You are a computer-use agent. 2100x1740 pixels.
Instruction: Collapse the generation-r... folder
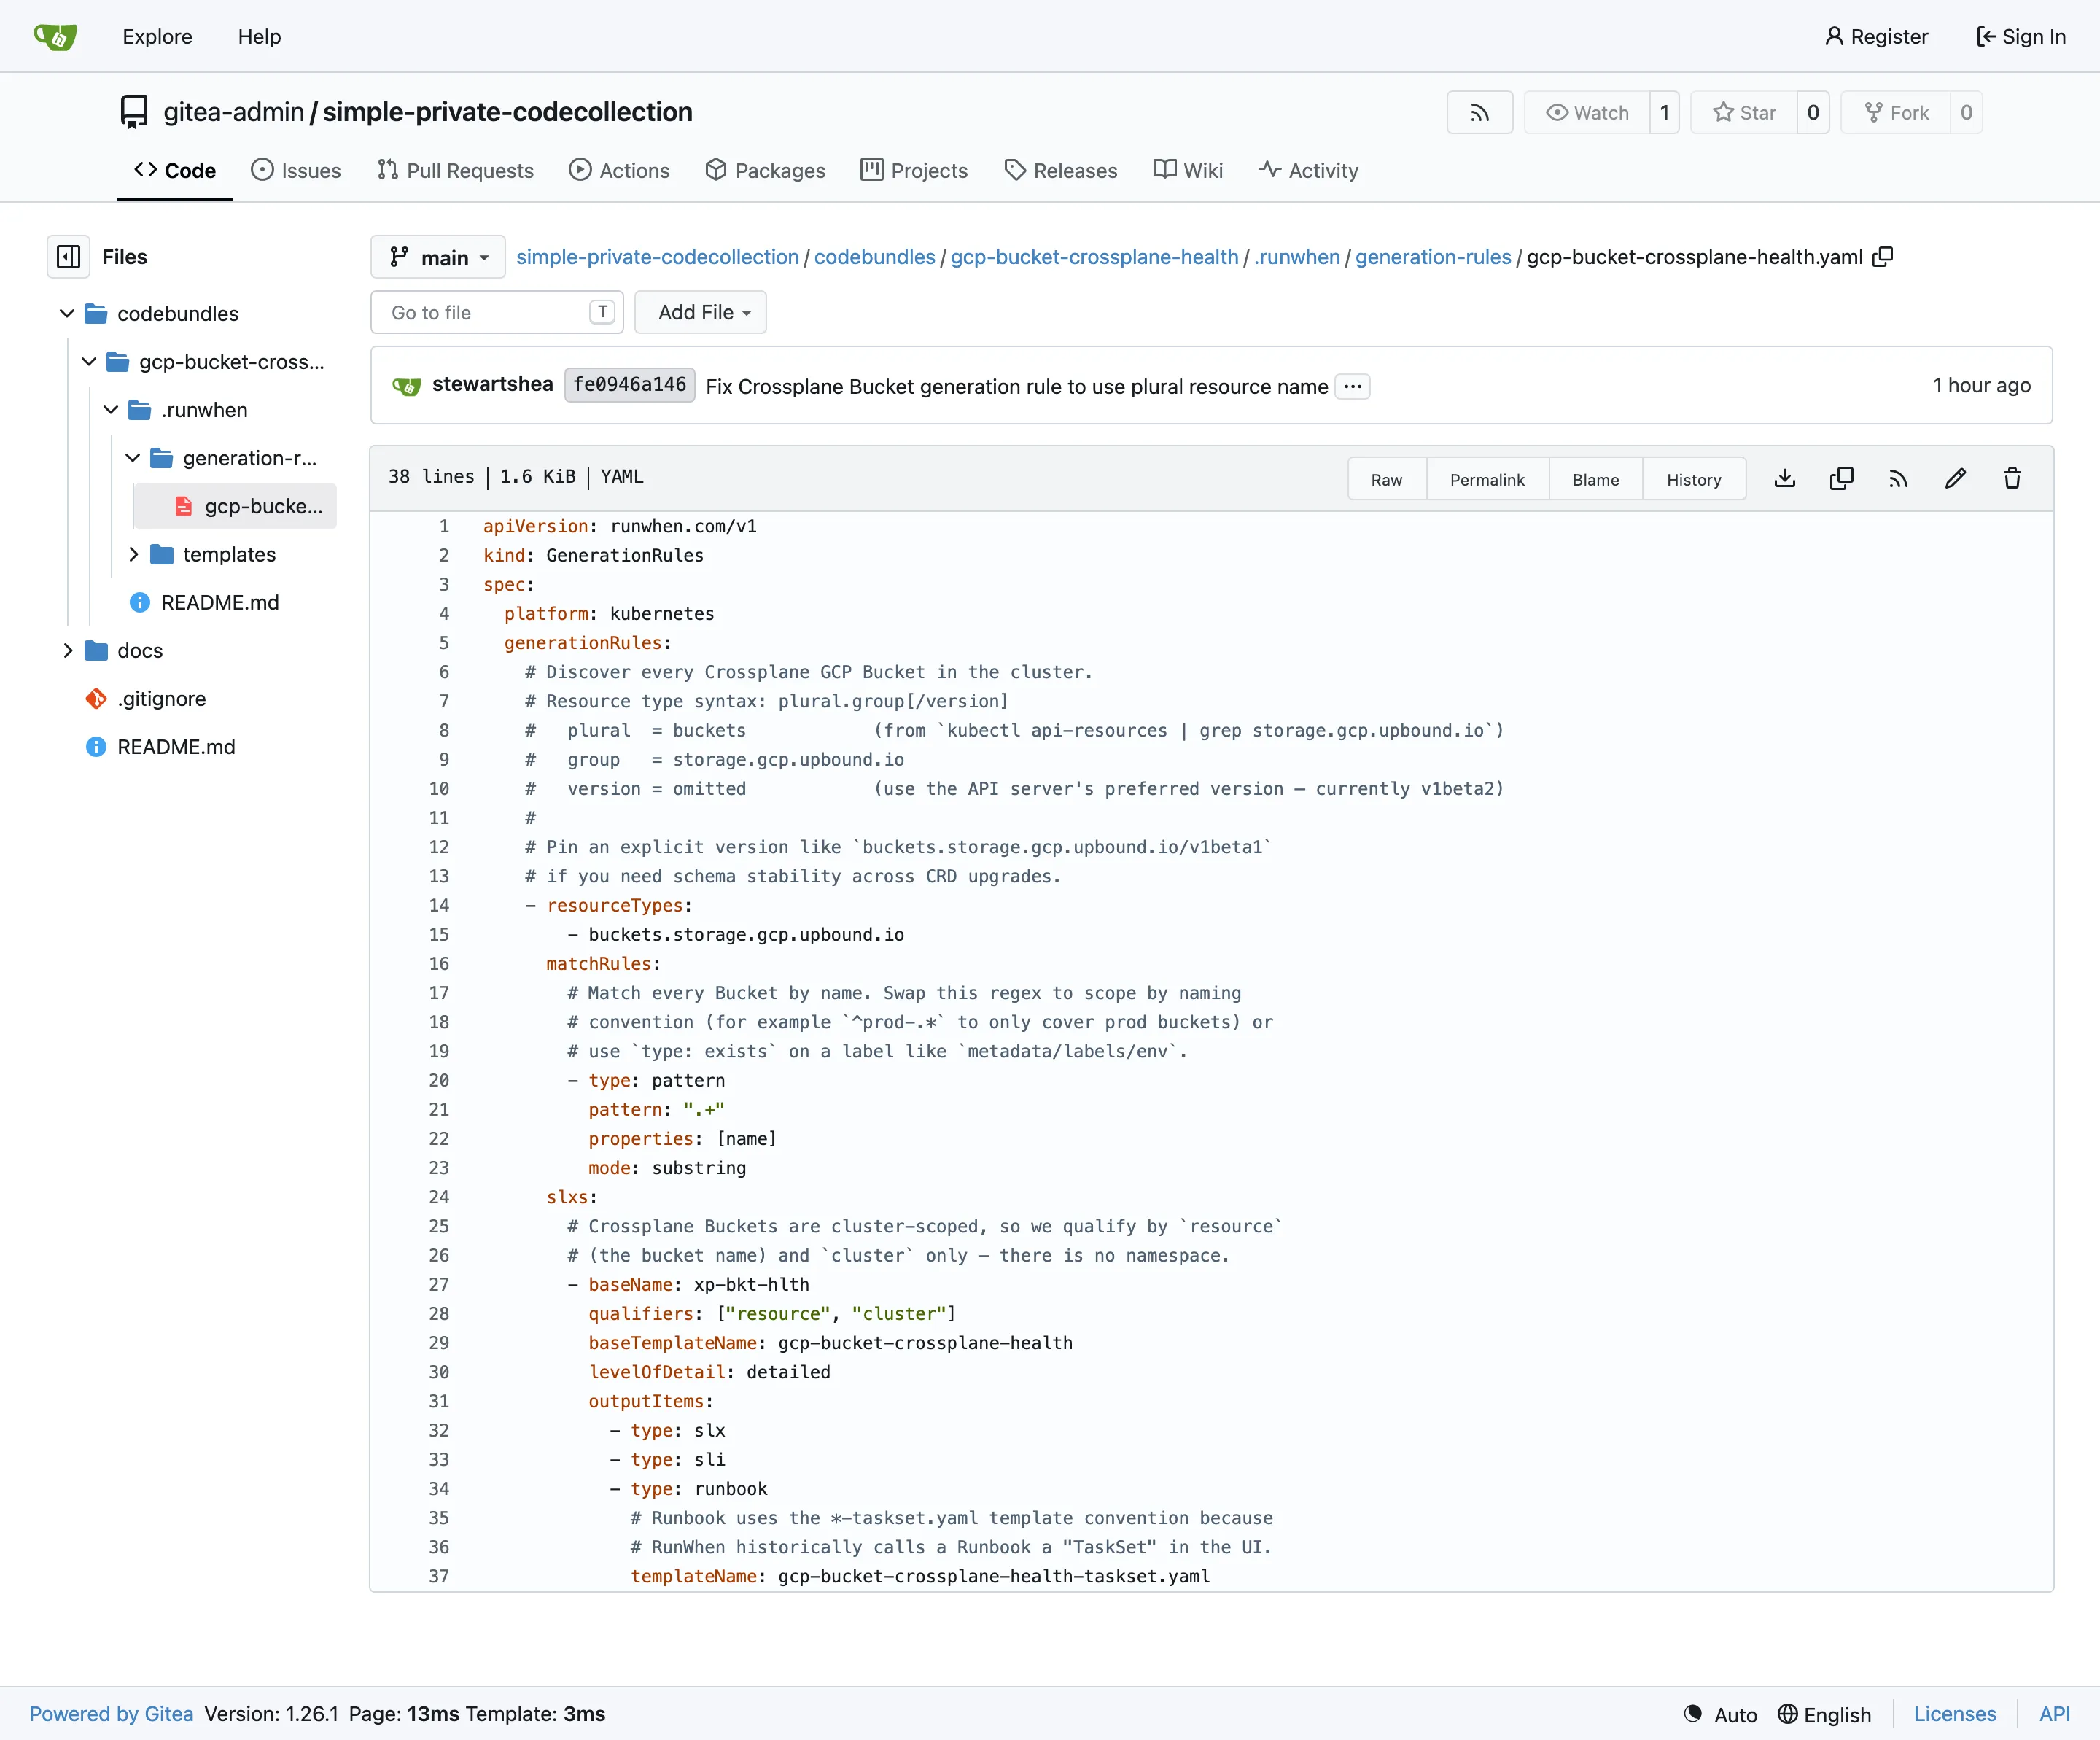pyautogui.click(x=133, y=458)
